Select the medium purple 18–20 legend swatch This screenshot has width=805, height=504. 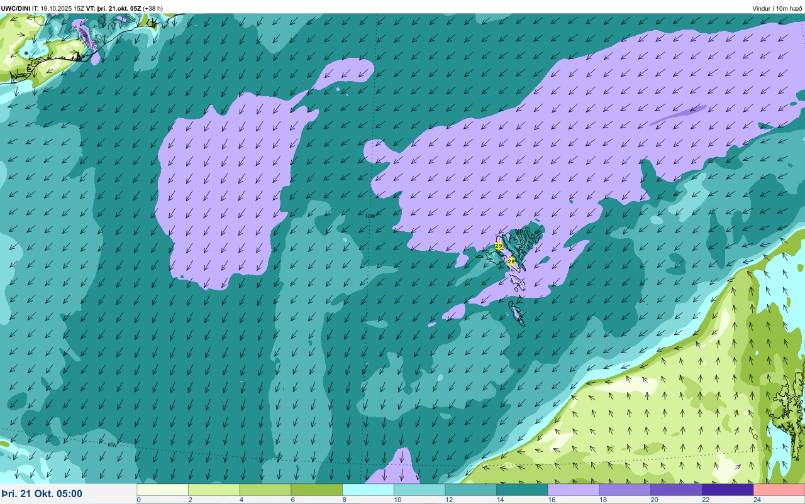pos(625,490)
